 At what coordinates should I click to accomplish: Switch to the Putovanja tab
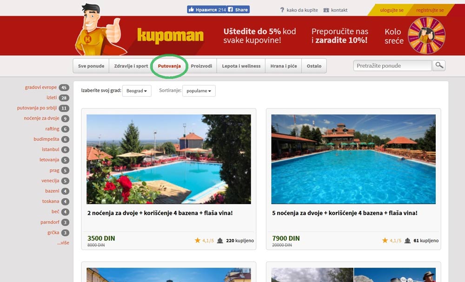pyautogui.click(x=169, y=66)
